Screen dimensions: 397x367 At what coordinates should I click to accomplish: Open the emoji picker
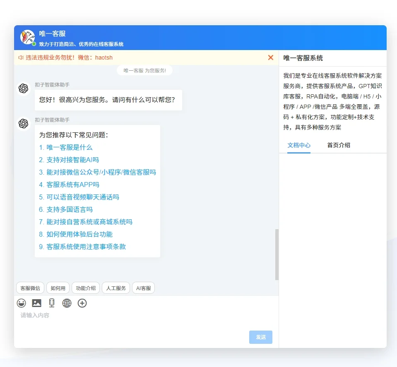[22, 303]
